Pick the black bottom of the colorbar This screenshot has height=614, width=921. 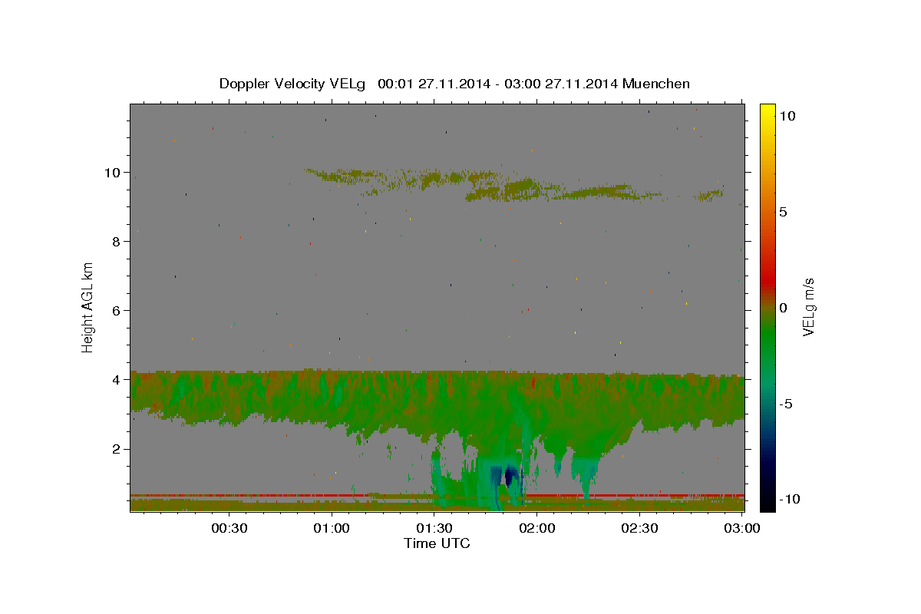pyautogui.click(x=767, y=503)
